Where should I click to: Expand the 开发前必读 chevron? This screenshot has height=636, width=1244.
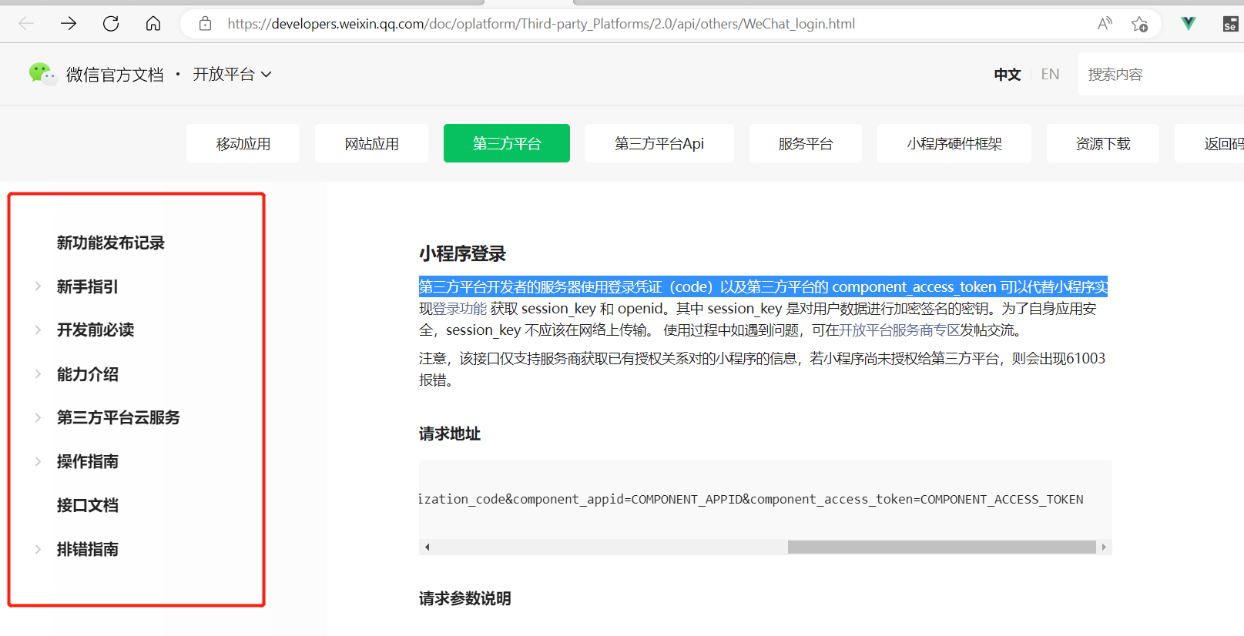pos(38,330)
